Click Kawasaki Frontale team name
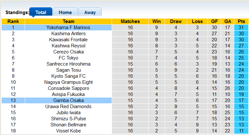This screenshot has width=249, height=135. tap(68, 40)
